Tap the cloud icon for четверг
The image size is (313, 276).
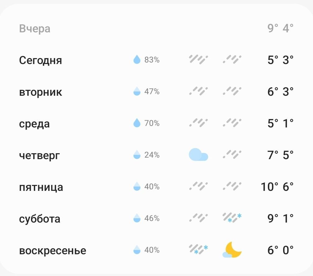[x=198, y=155]
